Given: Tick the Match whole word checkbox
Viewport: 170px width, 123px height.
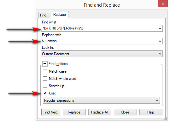Looking at the screenshot, I should coord(45,78).
